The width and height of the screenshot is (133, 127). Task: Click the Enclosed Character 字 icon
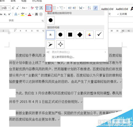tap(41, 14)
